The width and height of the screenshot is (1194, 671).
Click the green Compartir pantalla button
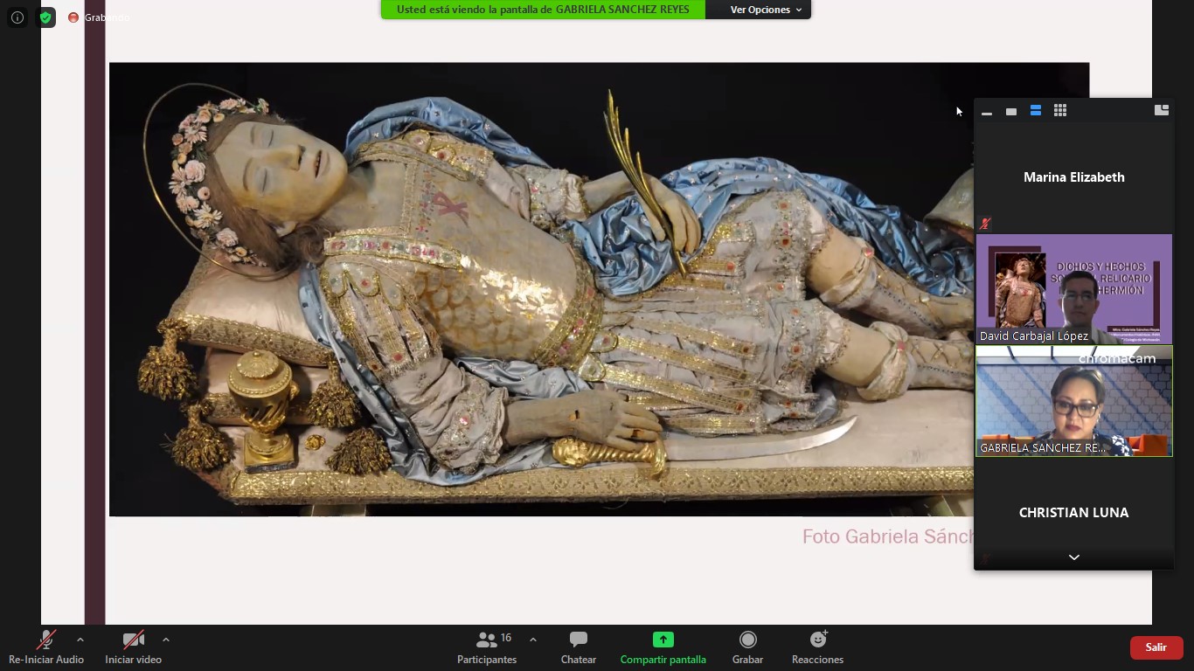(663, 647)
